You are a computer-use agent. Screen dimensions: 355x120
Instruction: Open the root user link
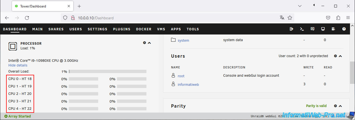click(181, 76)
